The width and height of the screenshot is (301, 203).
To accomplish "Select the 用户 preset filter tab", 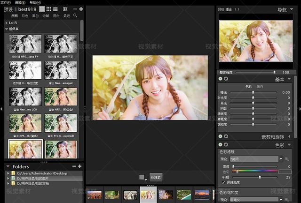I will pos(56,16).
